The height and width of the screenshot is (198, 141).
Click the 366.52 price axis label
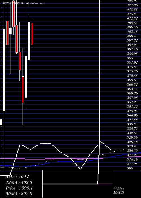[x=132, y=85]
